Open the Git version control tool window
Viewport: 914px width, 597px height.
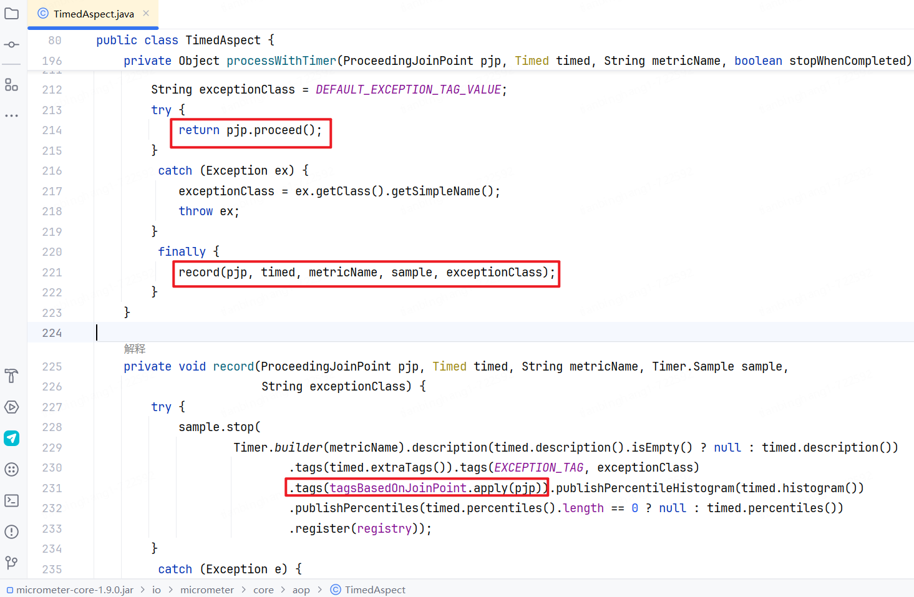pos(12,563)
